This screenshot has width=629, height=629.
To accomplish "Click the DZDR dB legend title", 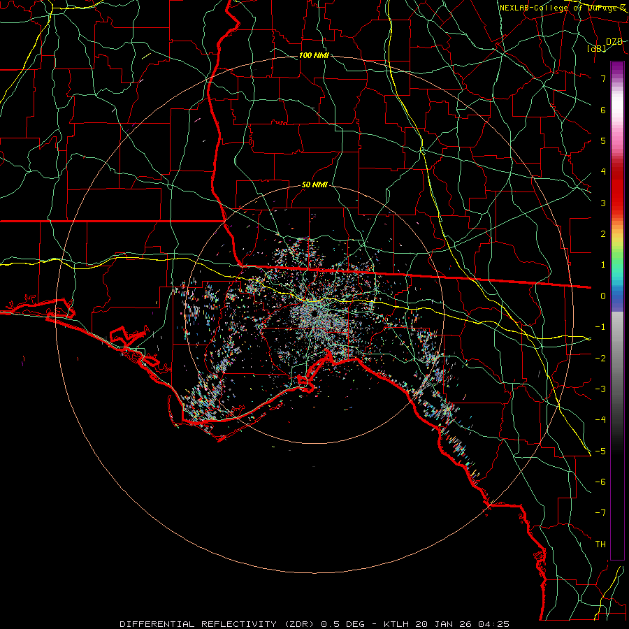I will click(605, 45).
